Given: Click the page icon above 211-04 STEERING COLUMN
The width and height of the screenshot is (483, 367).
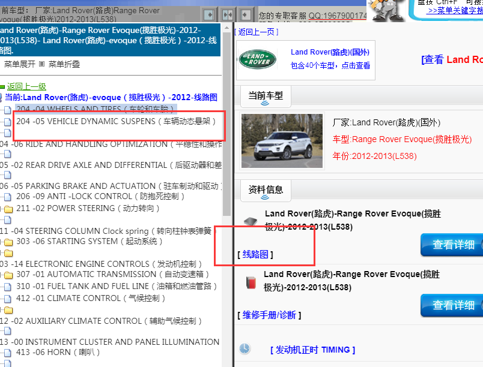Looking at the screenshot, I should coord(7,220).
